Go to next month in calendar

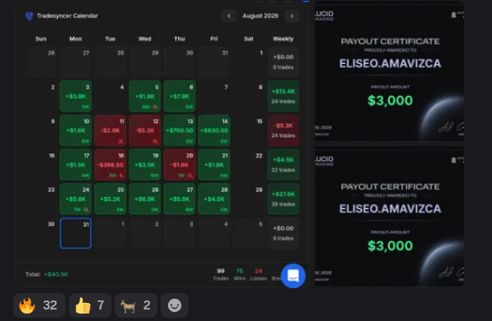tap(292, 16)
